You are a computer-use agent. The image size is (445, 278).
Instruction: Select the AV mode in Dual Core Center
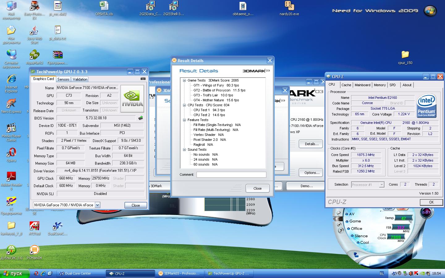(x=350, y=214)
